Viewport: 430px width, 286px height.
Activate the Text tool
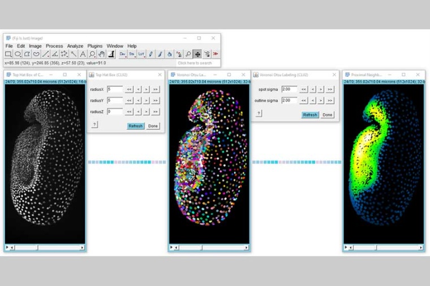pos(83,54)
